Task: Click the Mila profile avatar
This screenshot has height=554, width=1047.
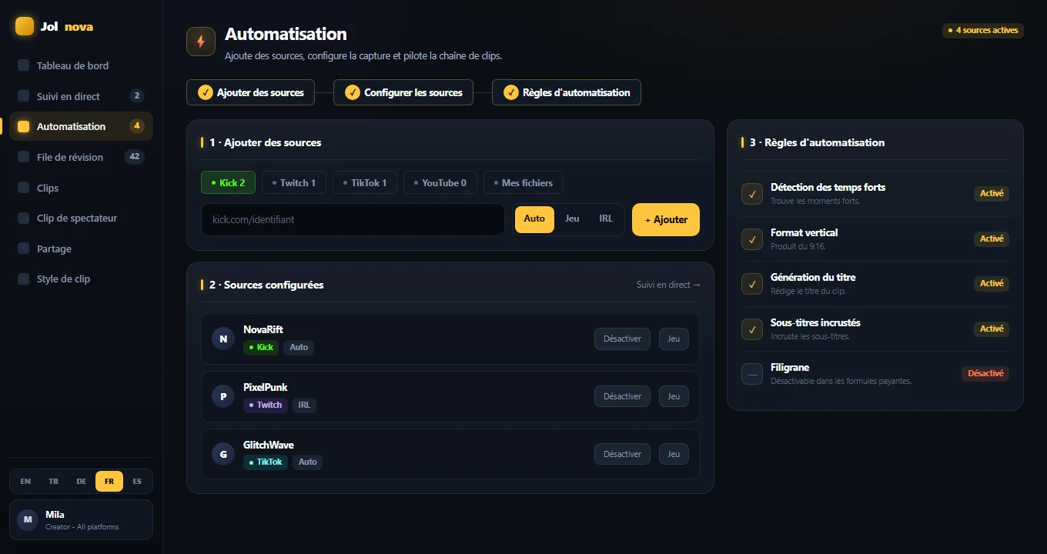Action: (28, 520)
